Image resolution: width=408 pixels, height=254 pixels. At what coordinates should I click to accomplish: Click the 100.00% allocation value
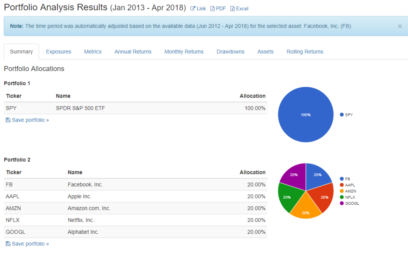point(255,108)
